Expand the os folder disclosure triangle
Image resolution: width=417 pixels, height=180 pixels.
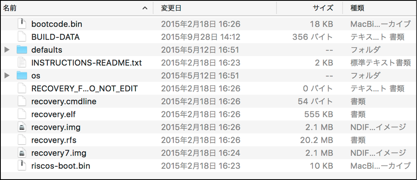[7, 75]
